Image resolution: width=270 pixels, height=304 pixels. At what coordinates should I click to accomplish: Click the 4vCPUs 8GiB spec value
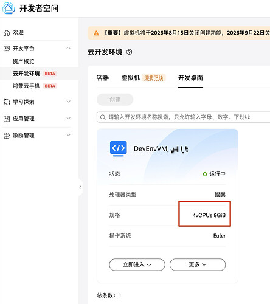[209, 215]
